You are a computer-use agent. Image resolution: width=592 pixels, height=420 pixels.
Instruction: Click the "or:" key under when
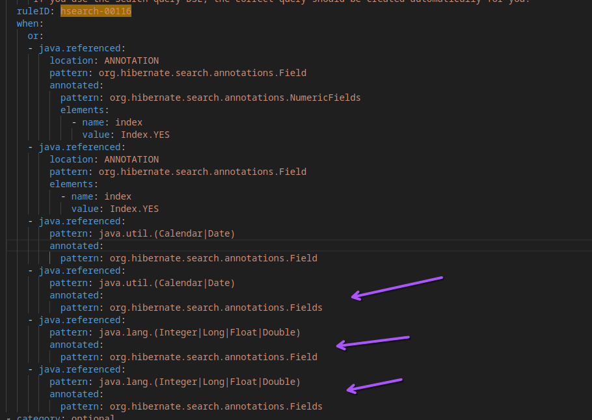36,36
